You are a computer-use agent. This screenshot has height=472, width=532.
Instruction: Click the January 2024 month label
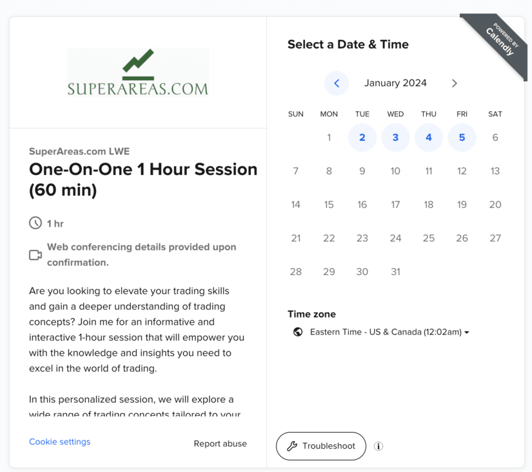(395, 83)
